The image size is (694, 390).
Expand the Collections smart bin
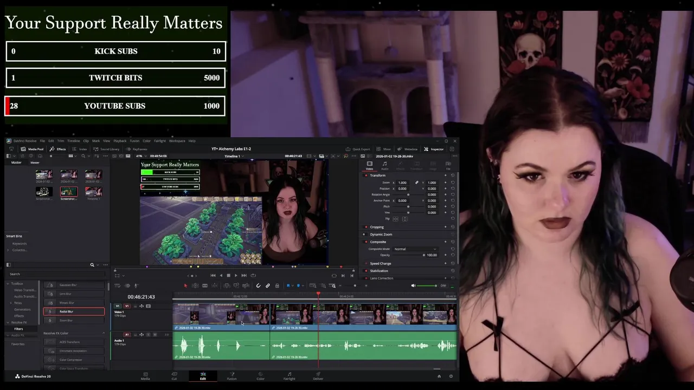tap(9, 250)
